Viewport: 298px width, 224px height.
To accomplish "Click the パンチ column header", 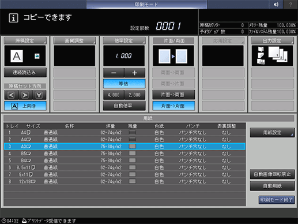I will (193, 126).
